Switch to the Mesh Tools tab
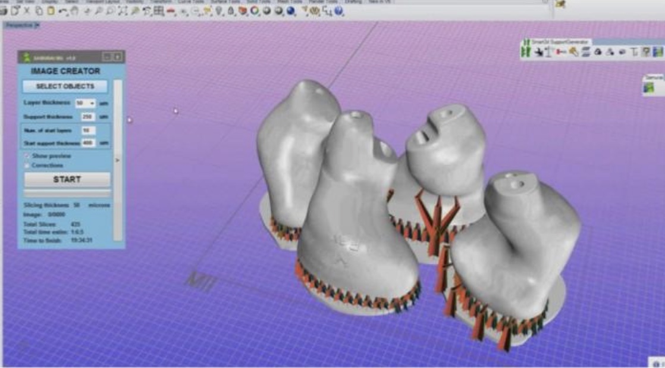The width and height of the screenshot is (665, 368). [x=288, y=2]
